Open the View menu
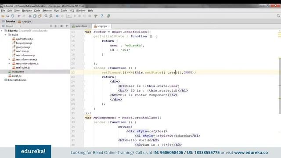 17,11
